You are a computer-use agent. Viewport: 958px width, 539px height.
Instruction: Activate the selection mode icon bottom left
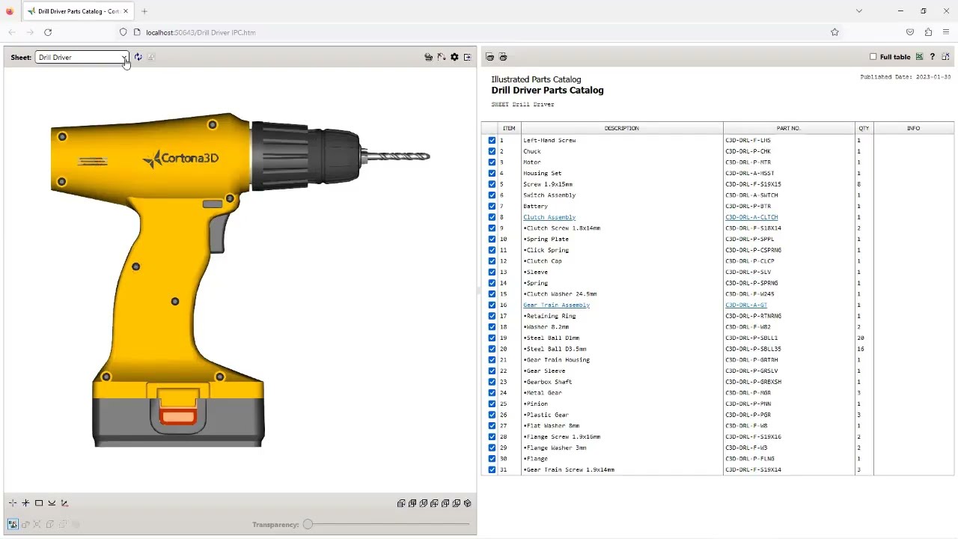13,525
